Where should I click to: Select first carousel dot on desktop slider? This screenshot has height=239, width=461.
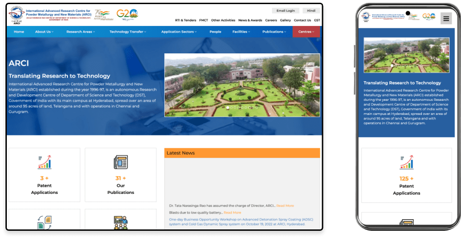click(x=228, y=108)
